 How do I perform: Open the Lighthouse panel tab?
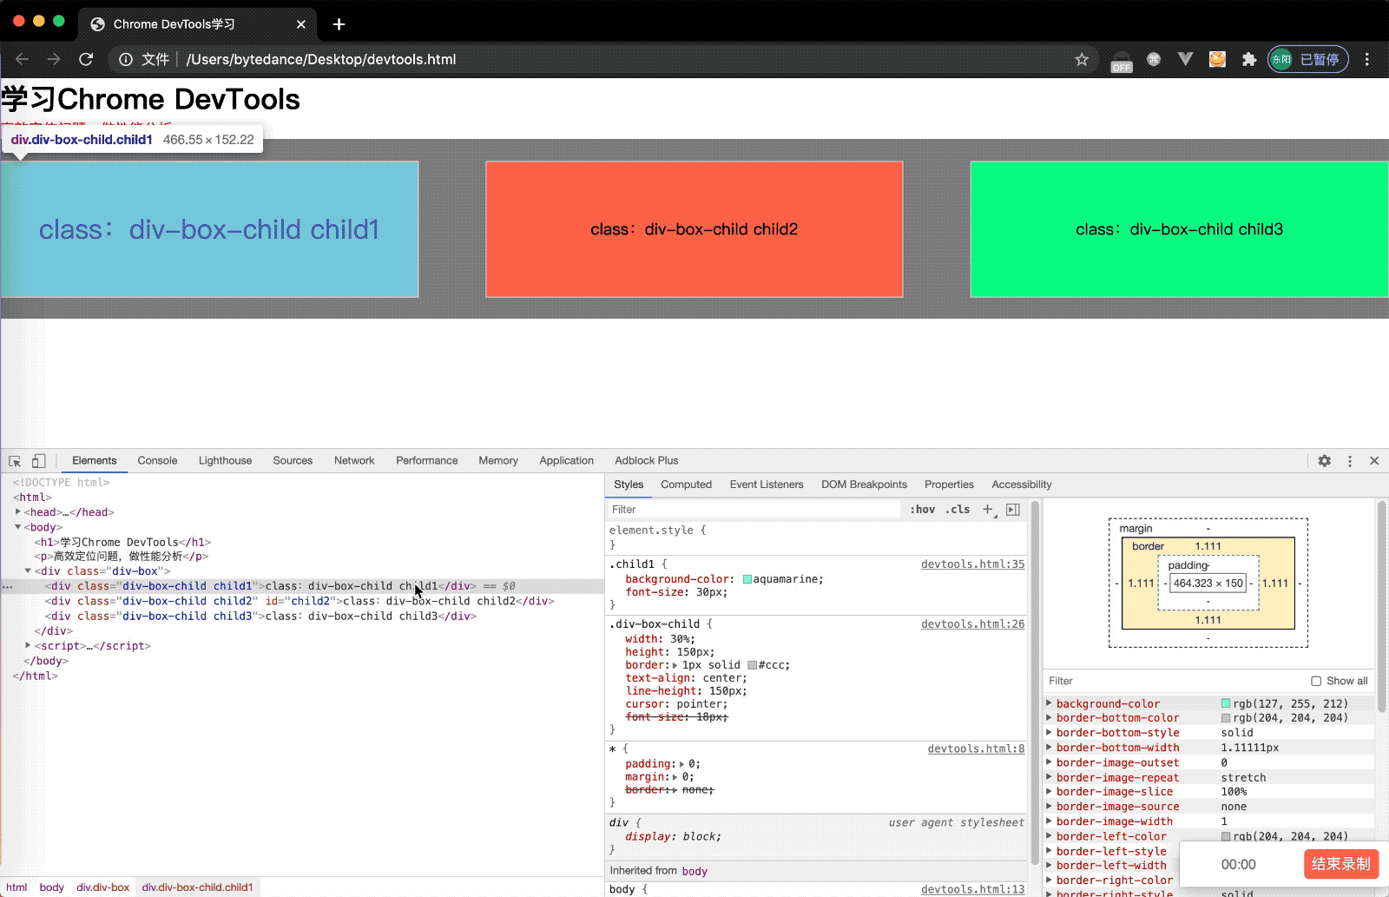pyautogui.click(x=225, y=461)
